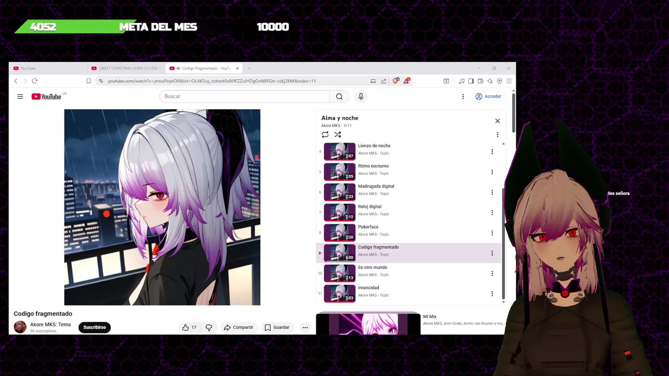Open the browser VPN shield icon
669x376 pixels.
[x=499, y=81]
